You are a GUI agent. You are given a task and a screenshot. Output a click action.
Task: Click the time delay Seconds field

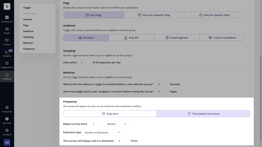(x=162, y=84)
